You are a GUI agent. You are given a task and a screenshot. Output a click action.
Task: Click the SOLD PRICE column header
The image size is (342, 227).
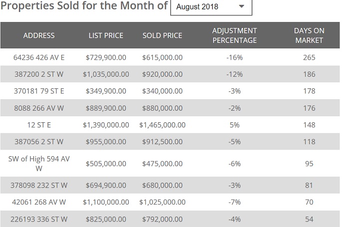[x=162, y=35]
